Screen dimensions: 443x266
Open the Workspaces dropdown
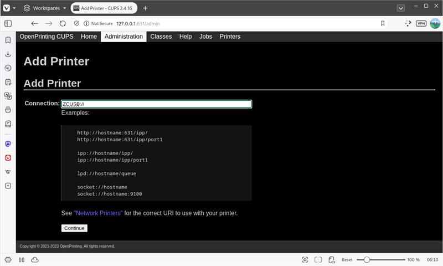point(45,8)
